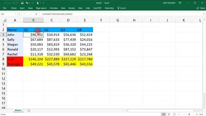Click the Touch/Mouse mode icon

38,3
